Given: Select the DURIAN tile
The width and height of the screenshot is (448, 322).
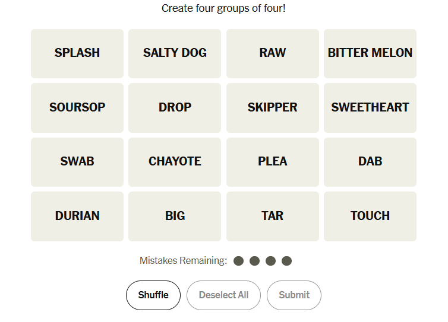Looking at the screenshot, I should pos(77,216).
